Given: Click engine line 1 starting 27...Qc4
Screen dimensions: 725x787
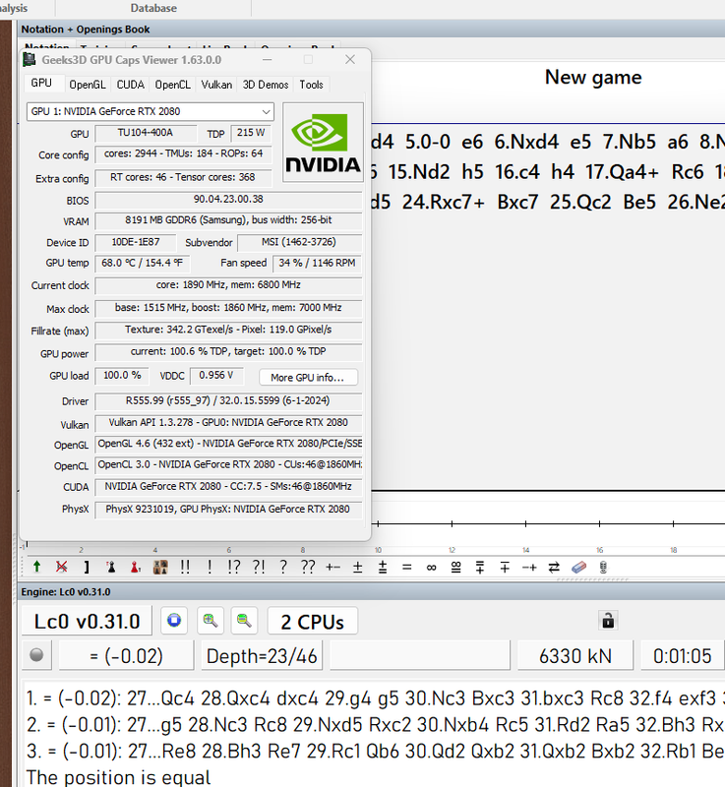Looking at the screenshot, I should click(376, 698).
